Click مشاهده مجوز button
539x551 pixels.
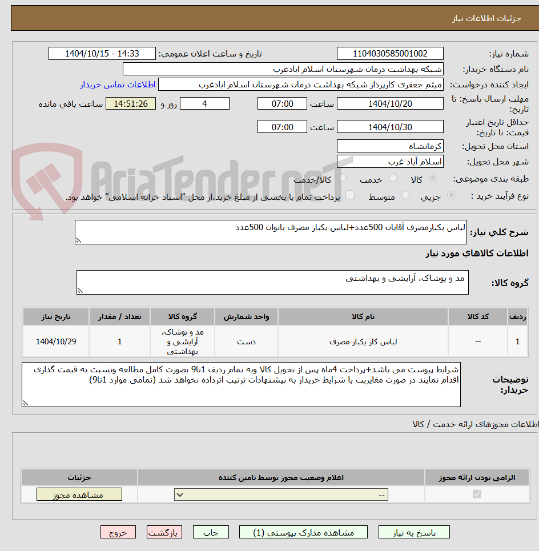click(x=79, y=494)
